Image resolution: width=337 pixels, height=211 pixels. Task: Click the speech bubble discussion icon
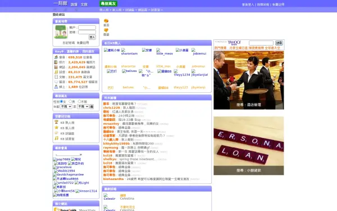click(x=56, y=133)
